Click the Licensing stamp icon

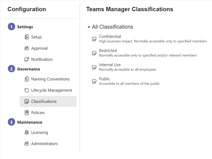click(27, 132)
